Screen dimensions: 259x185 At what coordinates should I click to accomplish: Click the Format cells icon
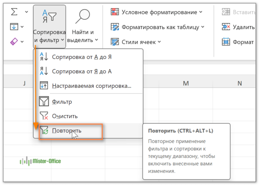(226, 42)
